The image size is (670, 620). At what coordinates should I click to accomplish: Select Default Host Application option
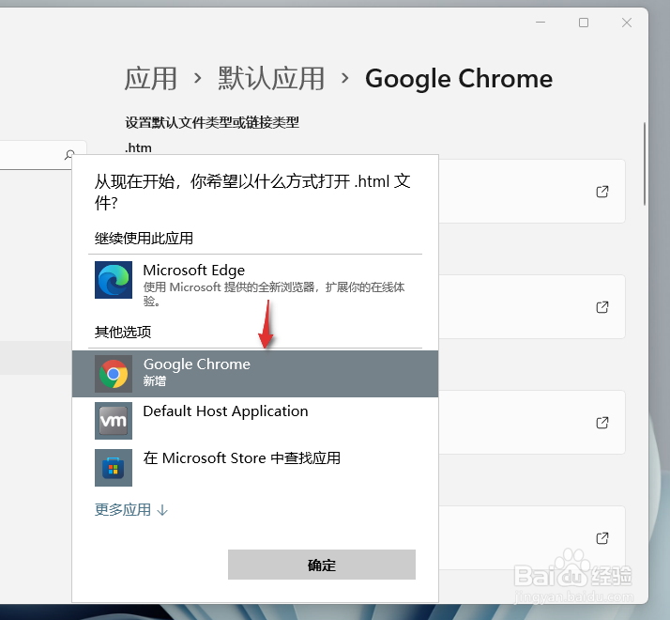tap(255, 420)
